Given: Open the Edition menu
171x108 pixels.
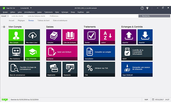Looking at the screenshot, I should 13,12.
